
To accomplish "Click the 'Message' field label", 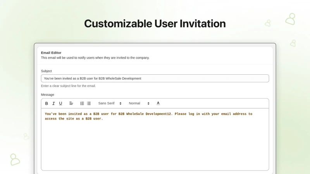I will coord(47,95).
